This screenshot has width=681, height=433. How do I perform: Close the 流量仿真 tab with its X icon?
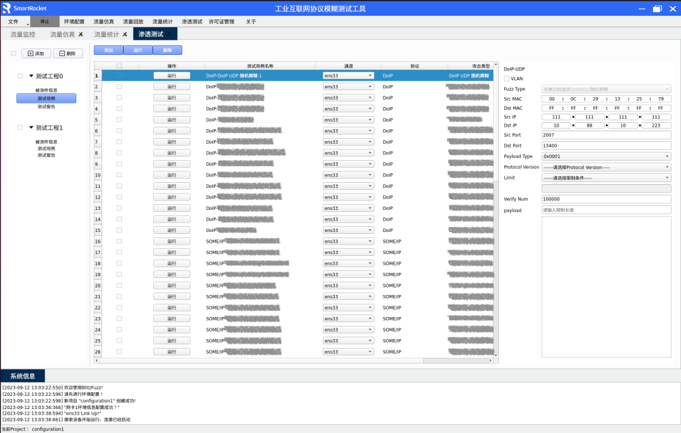81,34
